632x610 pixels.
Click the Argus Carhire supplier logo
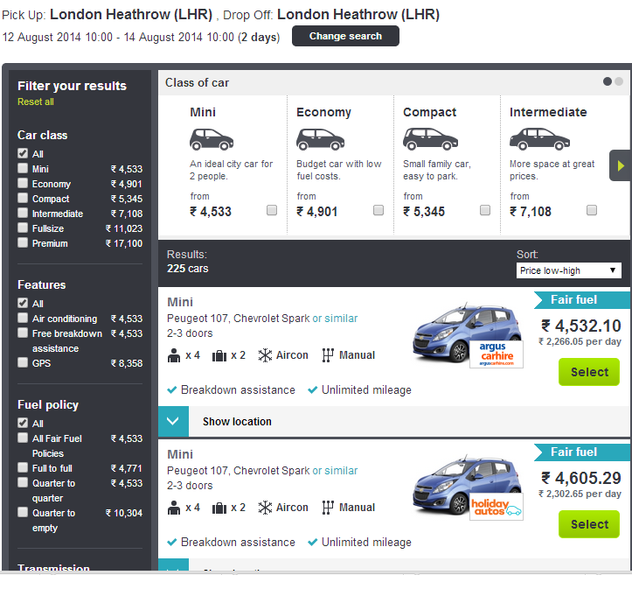point(498,354)
